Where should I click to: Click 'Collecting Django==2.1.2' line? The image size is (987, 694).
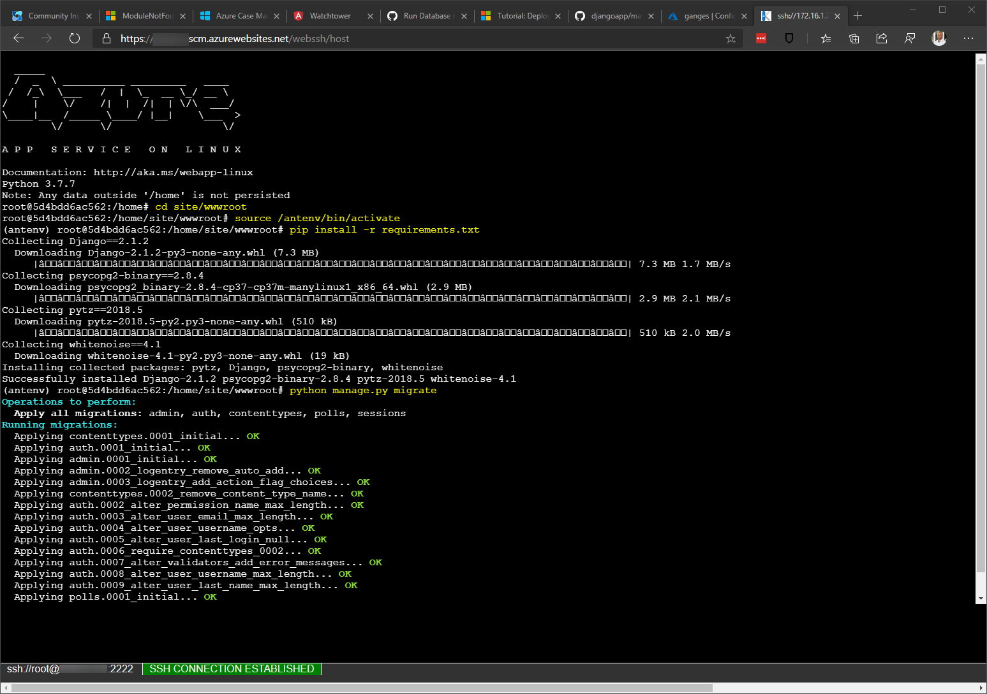[75, 241]
